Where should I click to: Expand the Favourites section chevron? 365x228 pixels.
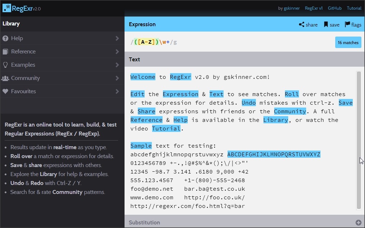pos(117,91)
